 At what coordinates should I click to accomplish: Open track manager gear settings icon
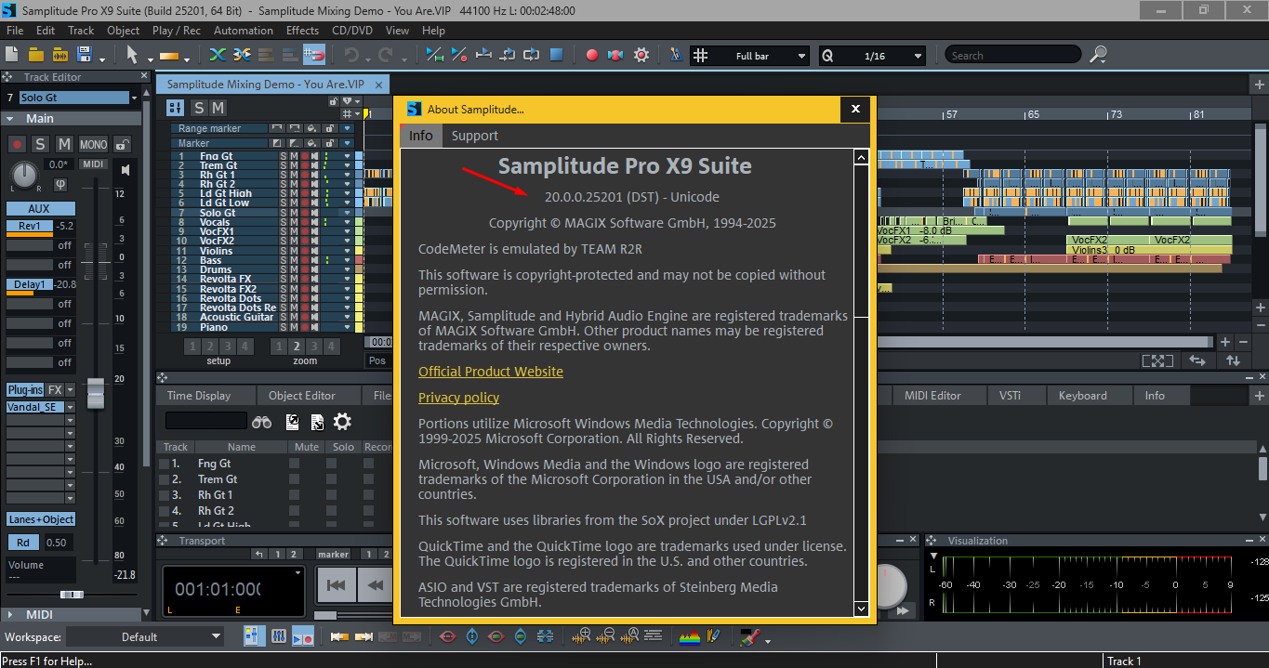342,422
